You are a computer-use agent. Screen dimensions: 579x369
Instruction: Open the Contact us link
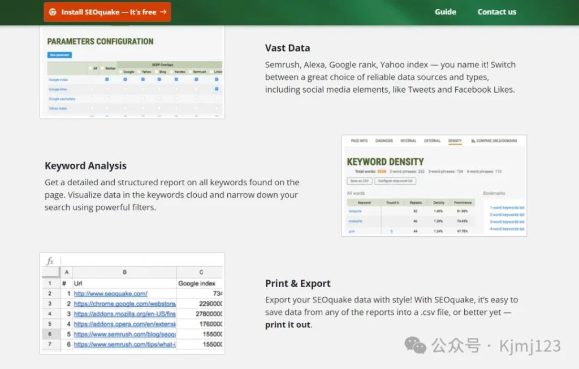tap(496, 12)
